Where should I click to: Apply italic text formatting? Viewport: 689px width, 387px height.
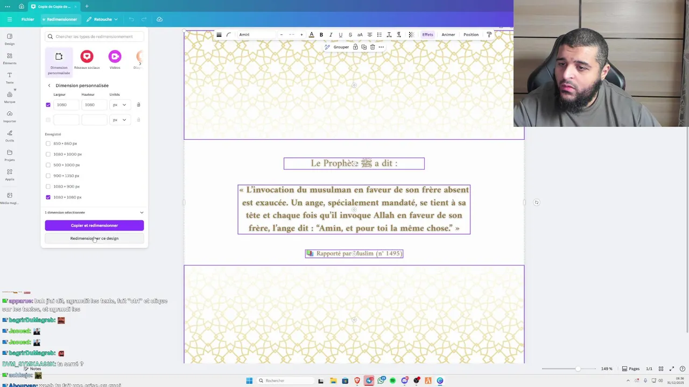[x=331, y=34]
